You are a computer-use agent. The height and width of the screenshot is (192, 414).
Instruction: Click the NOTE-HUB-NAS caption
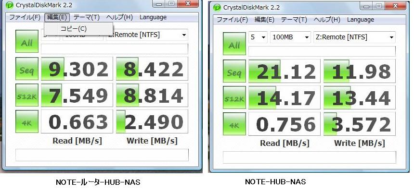click(x=275, y=181)
